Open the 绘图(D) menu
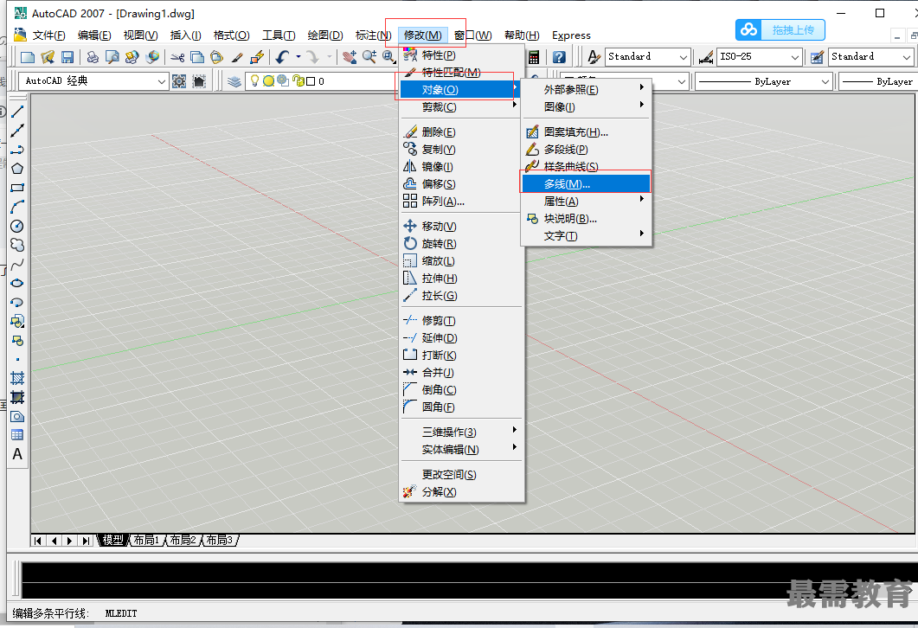Viewport: 918px width, 628px height. (325, 35)
